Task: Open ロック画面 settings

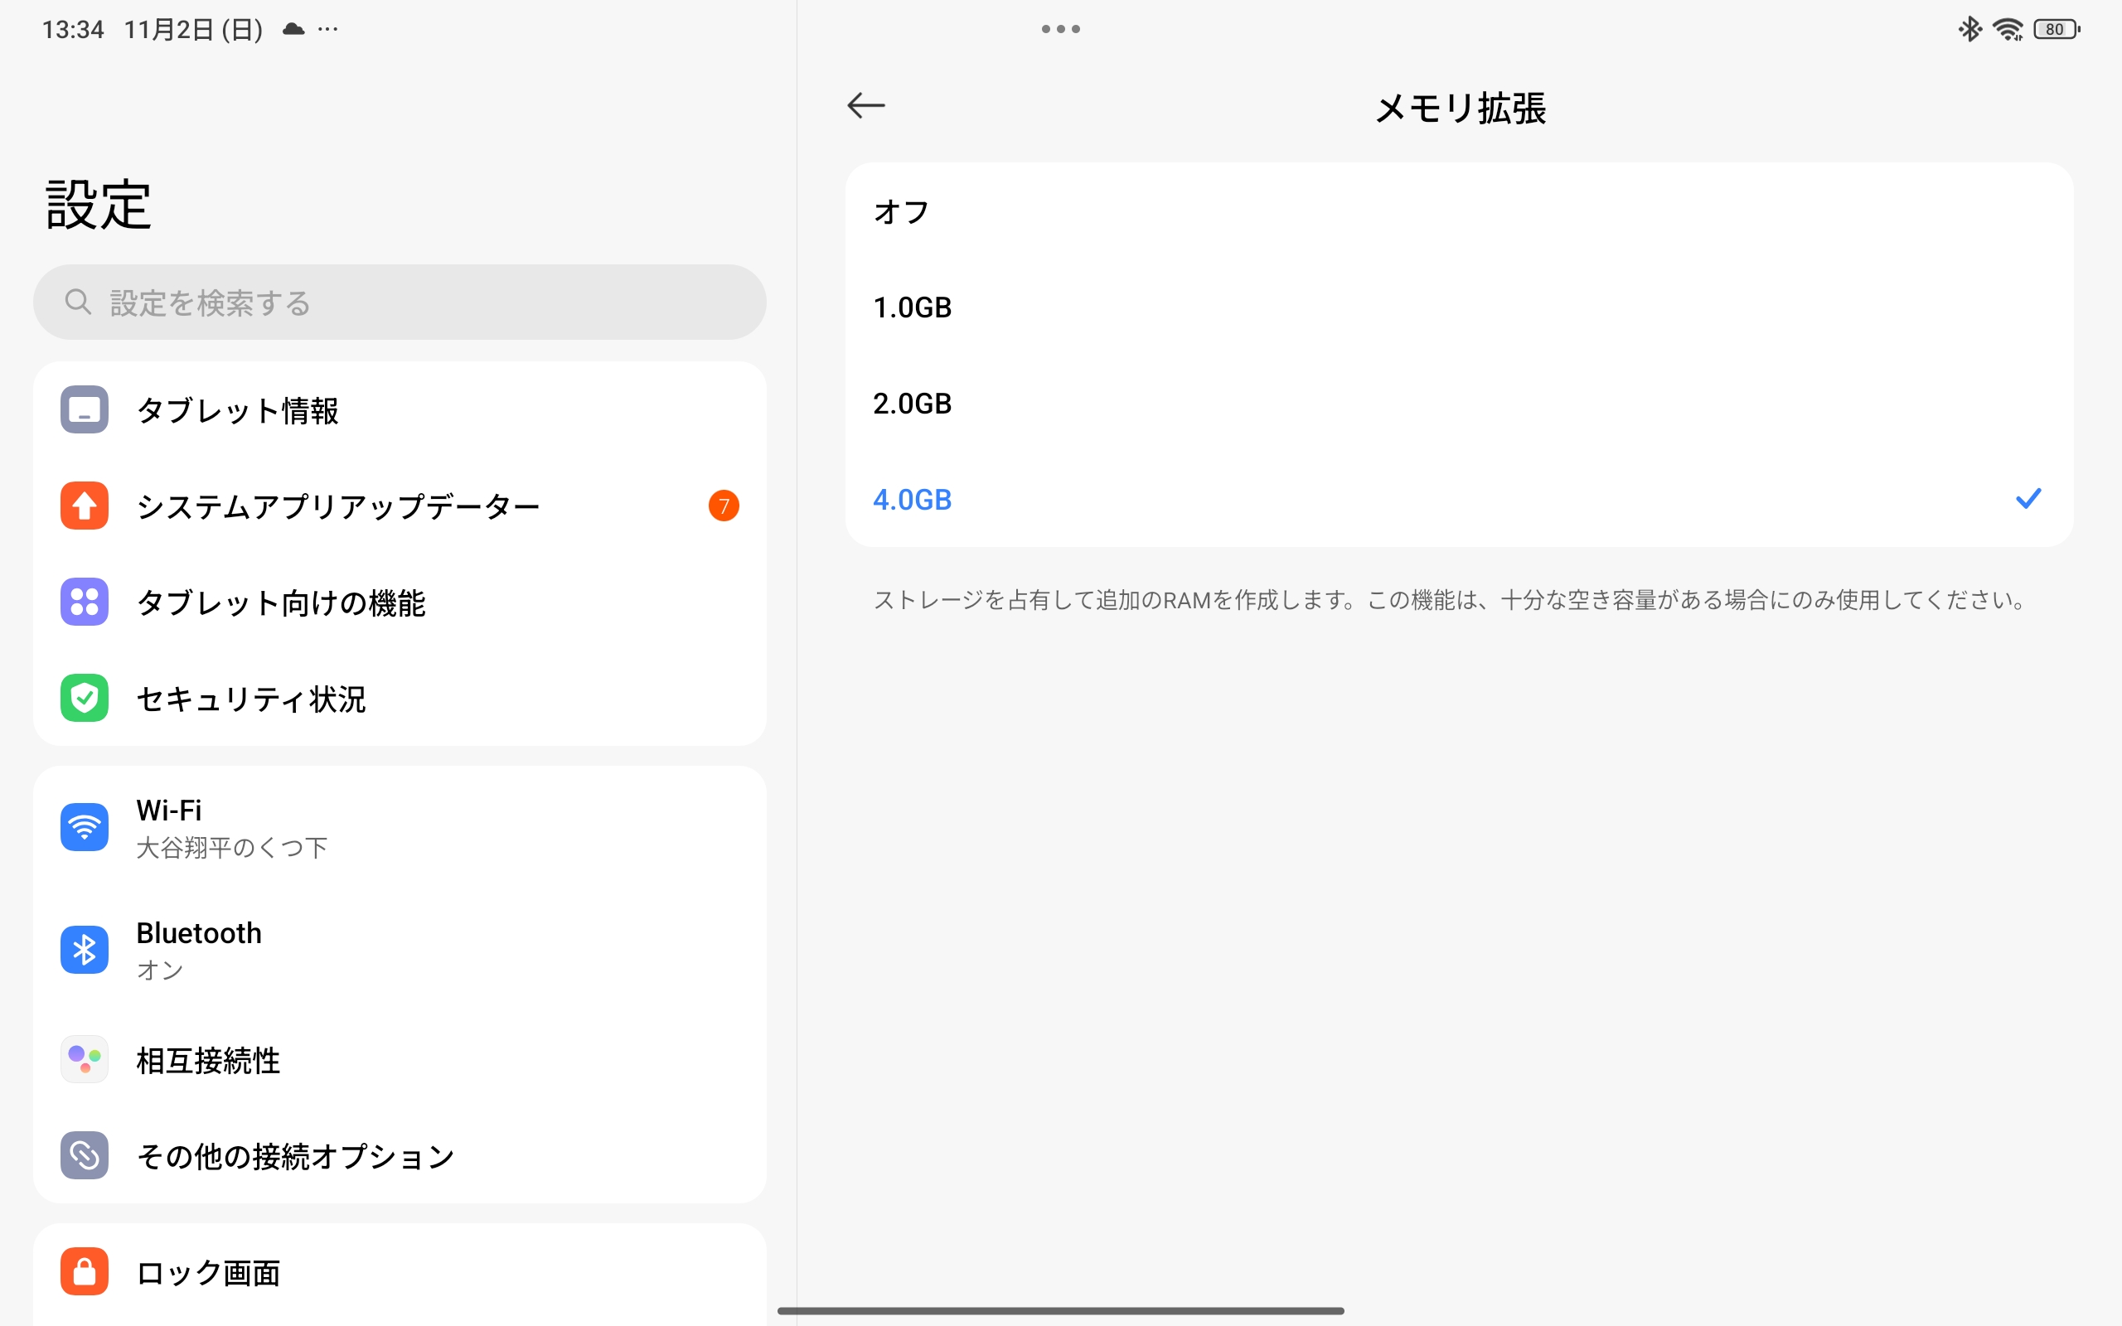Action: pos(209,1272)
